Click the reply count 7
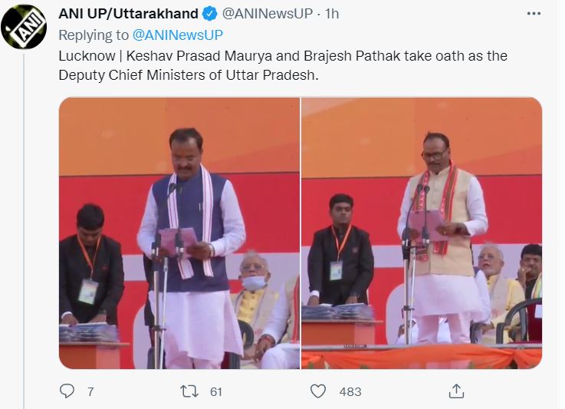Viewport: 565px width, 409px height. coord(90,391)
